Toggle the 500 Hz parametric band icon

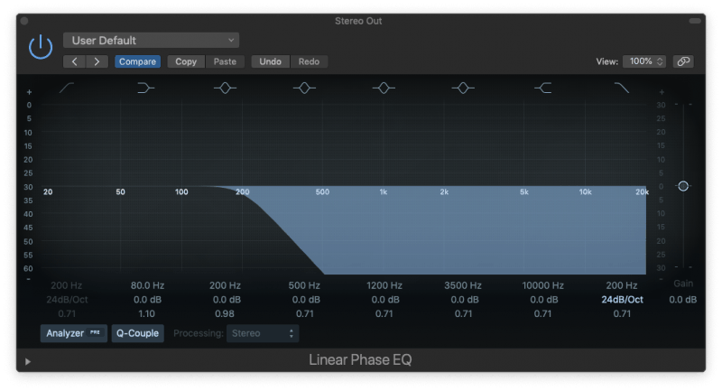pos(304,88)
